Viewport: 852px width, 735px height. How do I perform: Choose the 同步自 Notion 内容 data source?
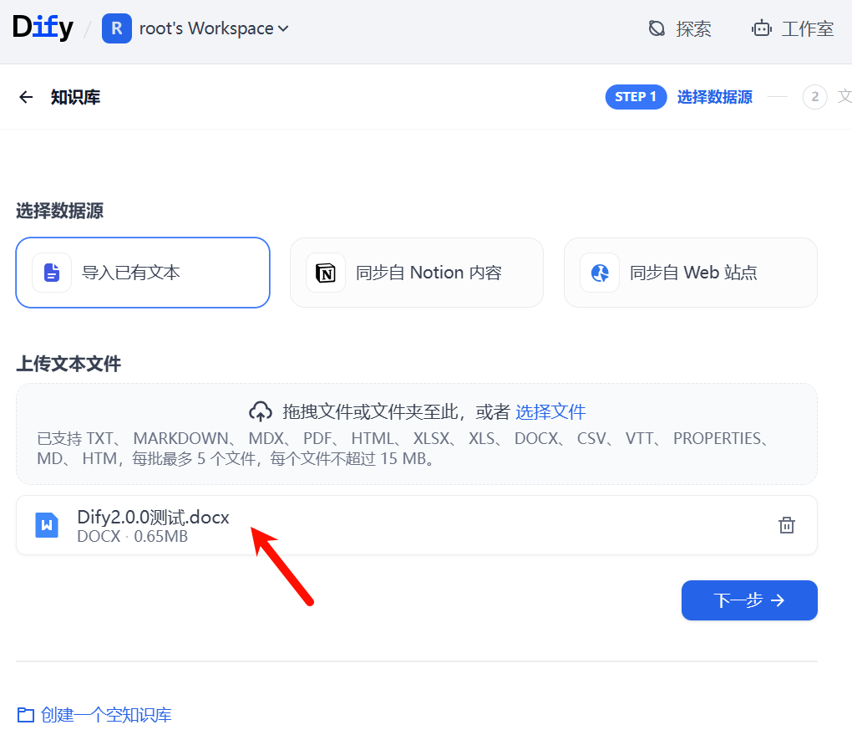point(416,273)
